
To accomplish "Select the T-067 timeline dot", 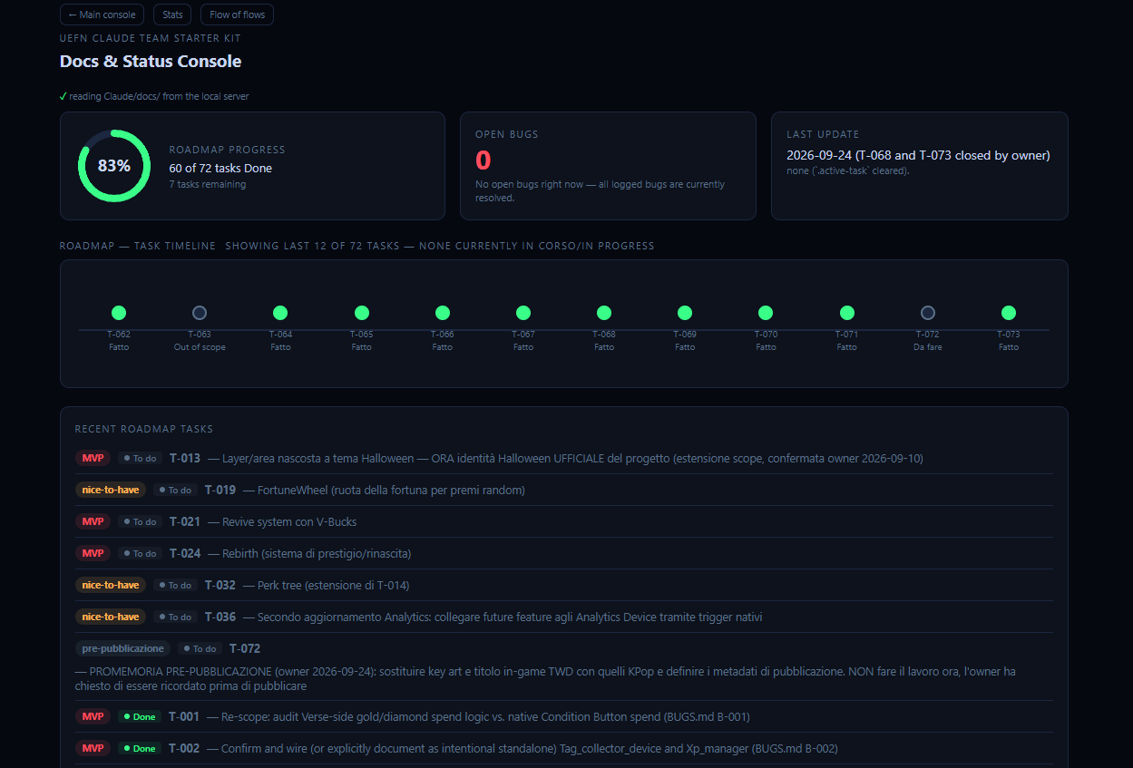I will pos(523,313).
